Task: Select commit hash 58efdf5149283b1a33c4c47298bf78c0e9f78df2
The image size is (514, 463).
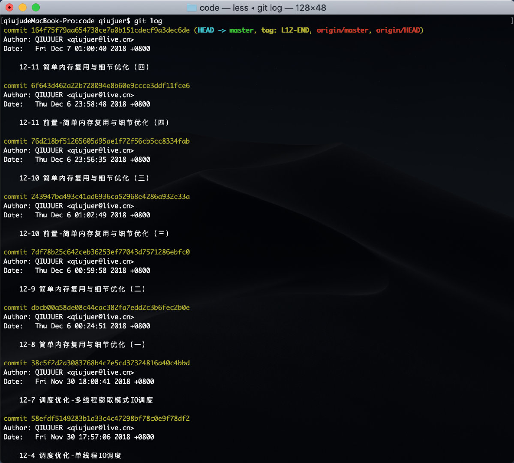Action: (x=110, y=418)
